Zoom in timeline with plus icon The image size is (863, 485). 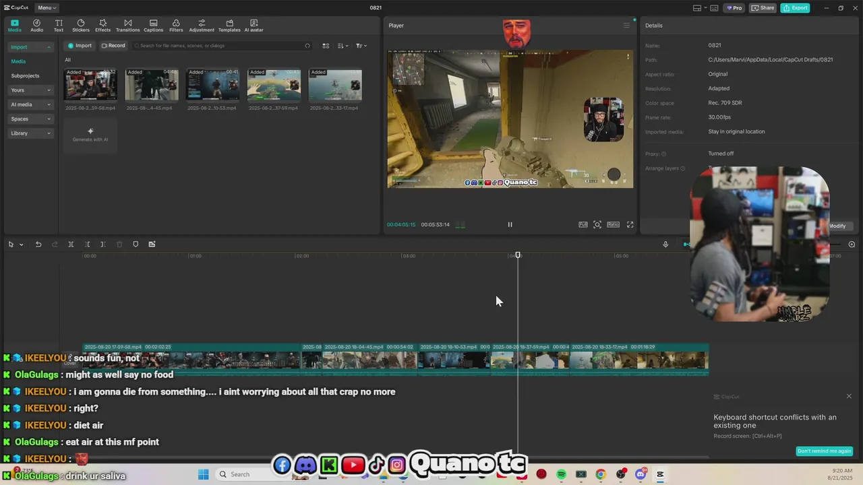click(x=852, y=245)
